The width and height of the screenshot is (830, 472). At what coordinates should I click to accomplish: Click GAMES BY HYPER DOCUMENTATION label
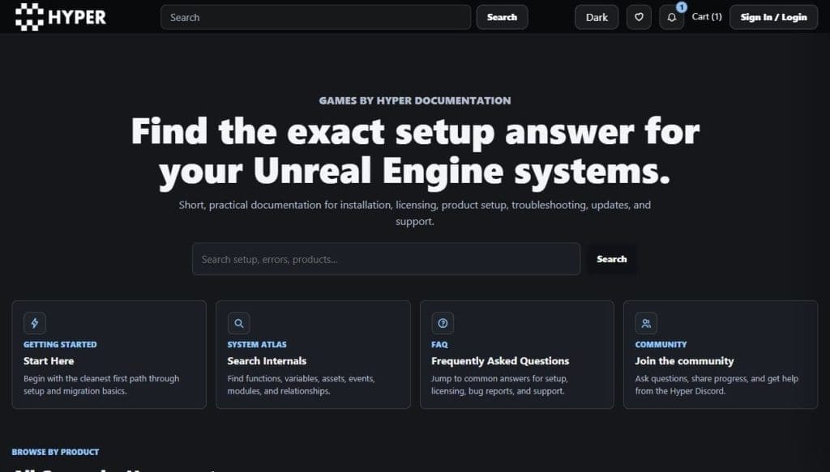tap(415, 100)
